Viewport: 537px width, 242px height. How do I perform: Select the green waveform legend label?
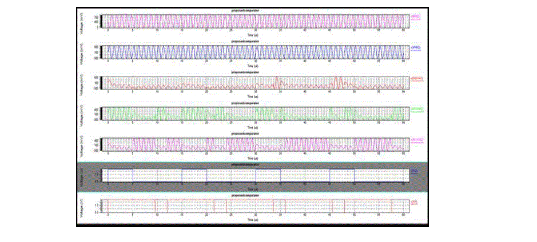tap(416, 110)
